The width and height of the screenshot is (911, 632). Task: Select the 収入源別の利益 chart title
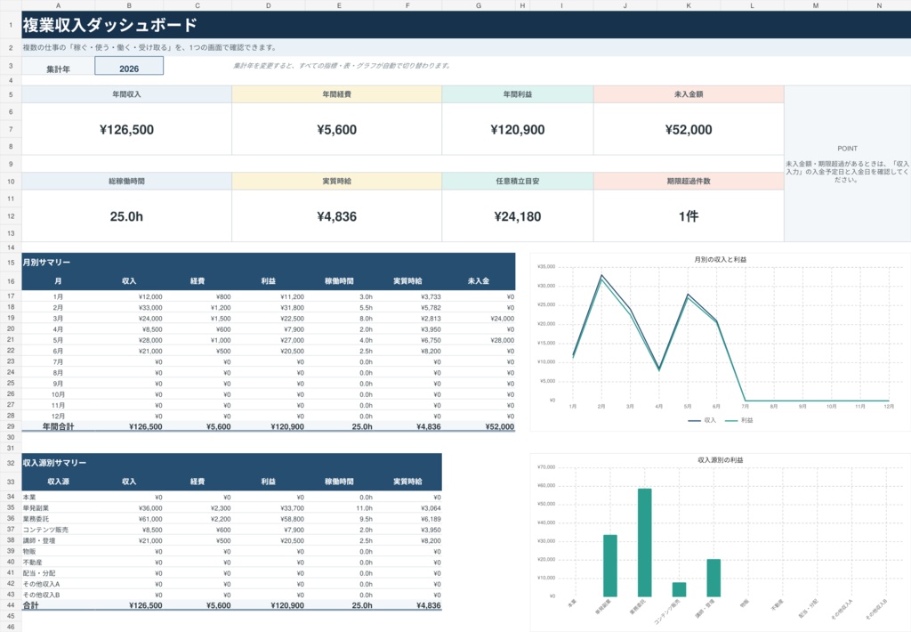click(x=721, y=460)
